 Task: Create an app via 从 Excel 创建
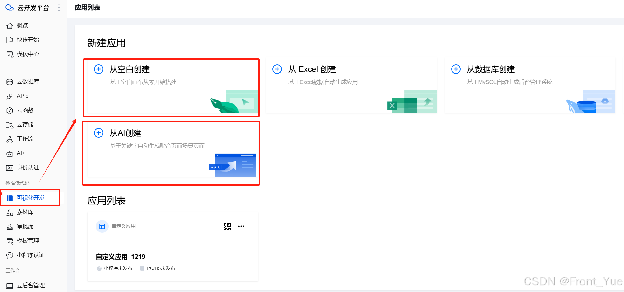pyautogui.click(x=351, y=85)
